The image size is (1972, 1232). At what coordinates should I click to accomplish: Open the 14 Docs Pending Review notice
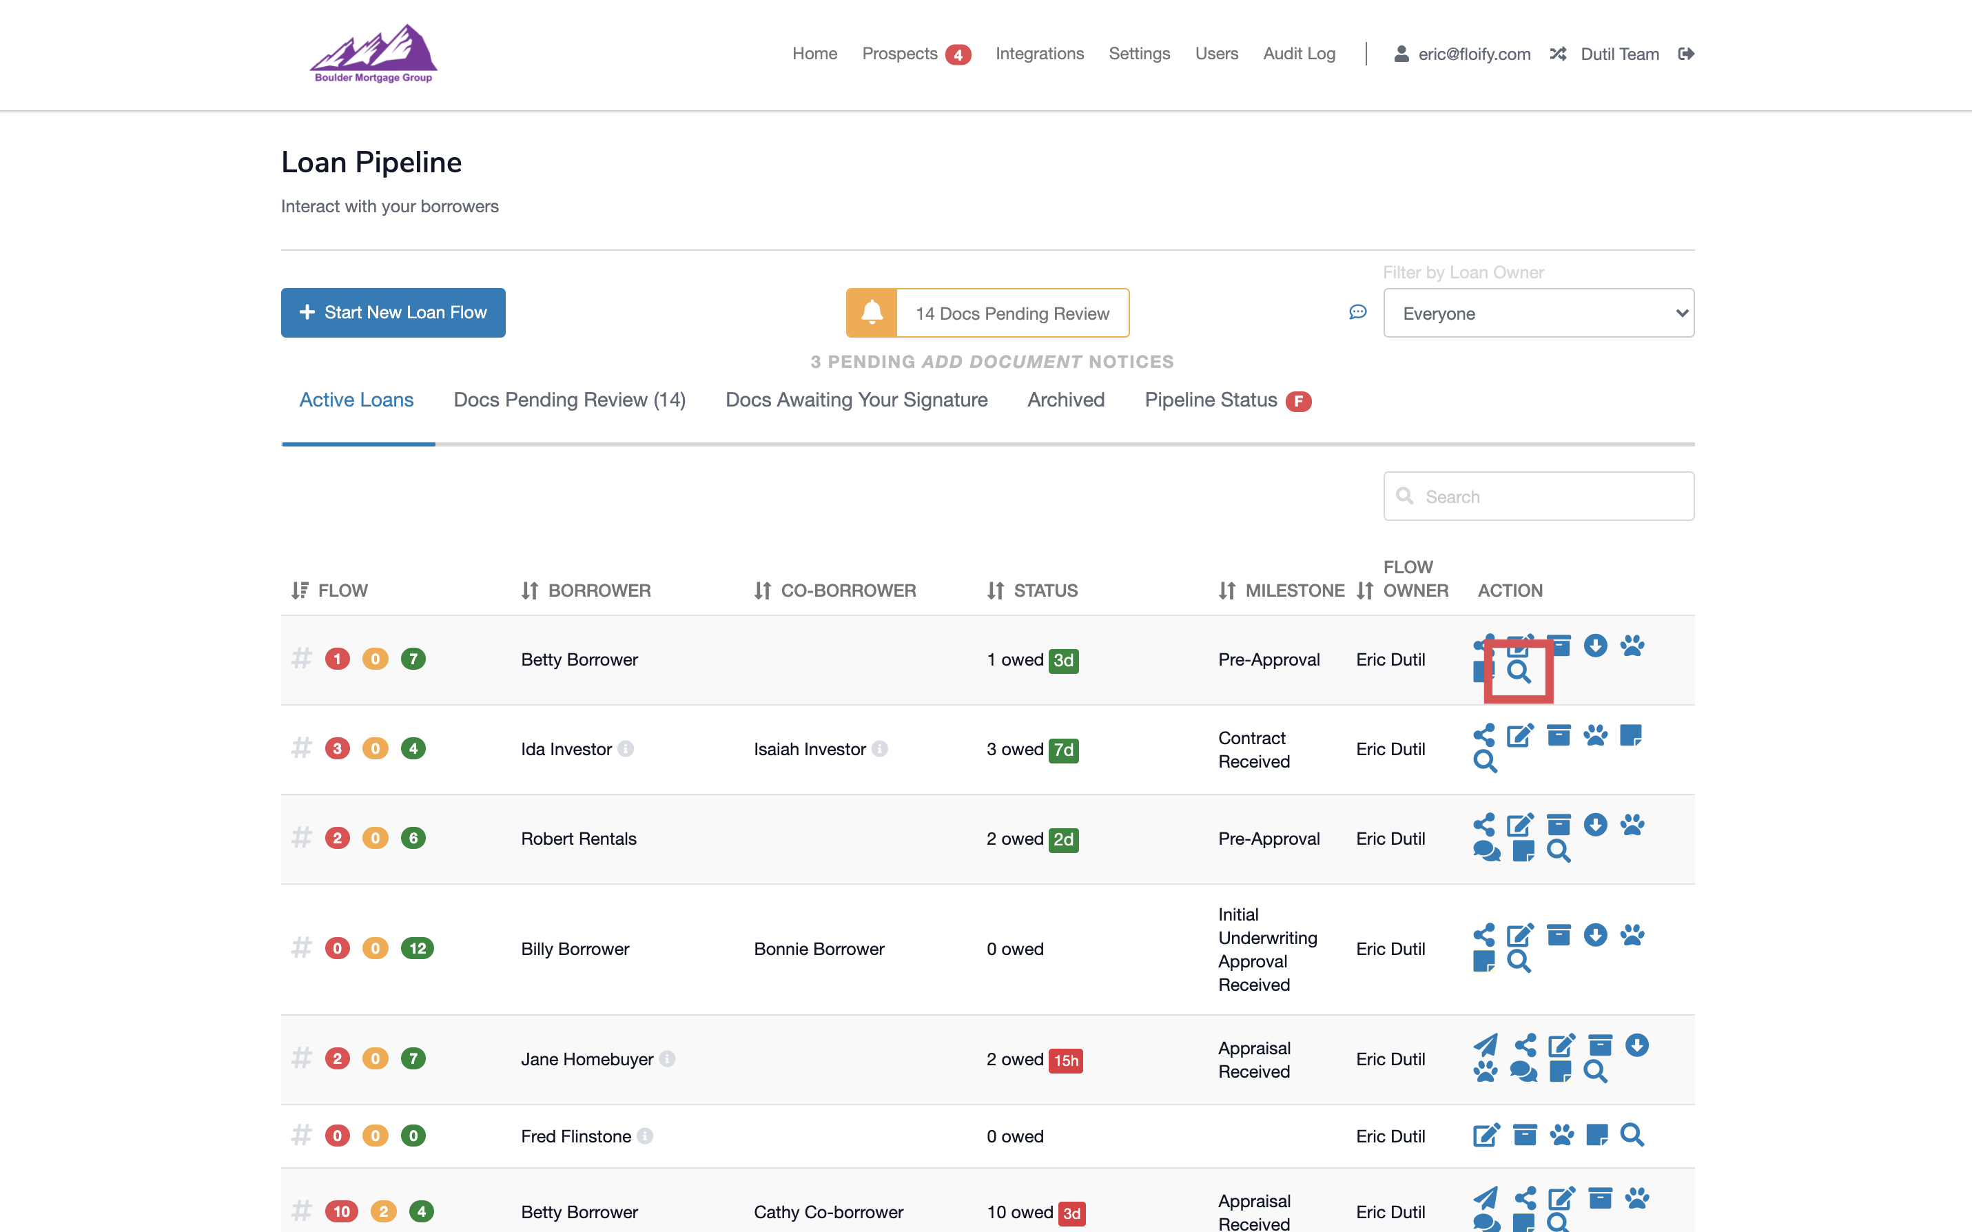tap(1011, 313)
